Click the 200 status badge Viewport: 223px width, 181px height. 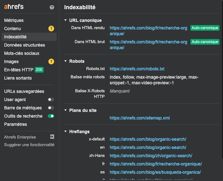point(39,70)
